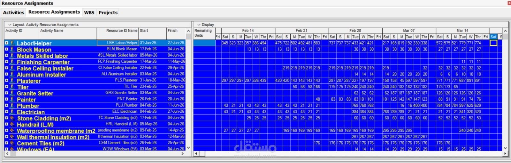The height and width of the screenshot is (163, 511).
Task: Open the Display options dropdown
Action: pos(205,25)
